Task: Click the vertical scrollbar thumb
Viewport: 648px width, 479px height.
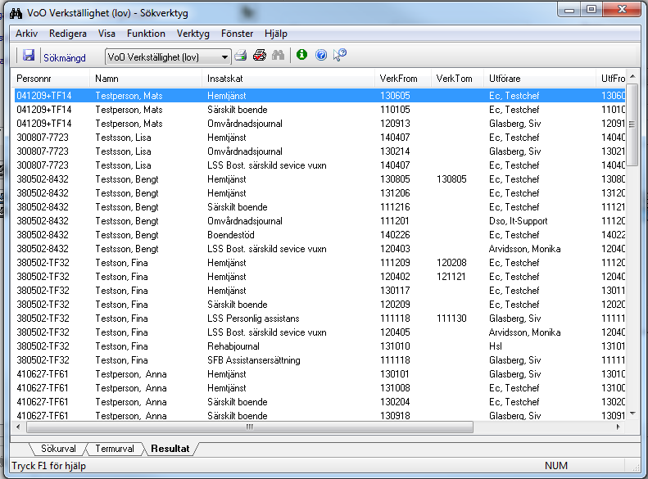Action: (x=632, y=124)
